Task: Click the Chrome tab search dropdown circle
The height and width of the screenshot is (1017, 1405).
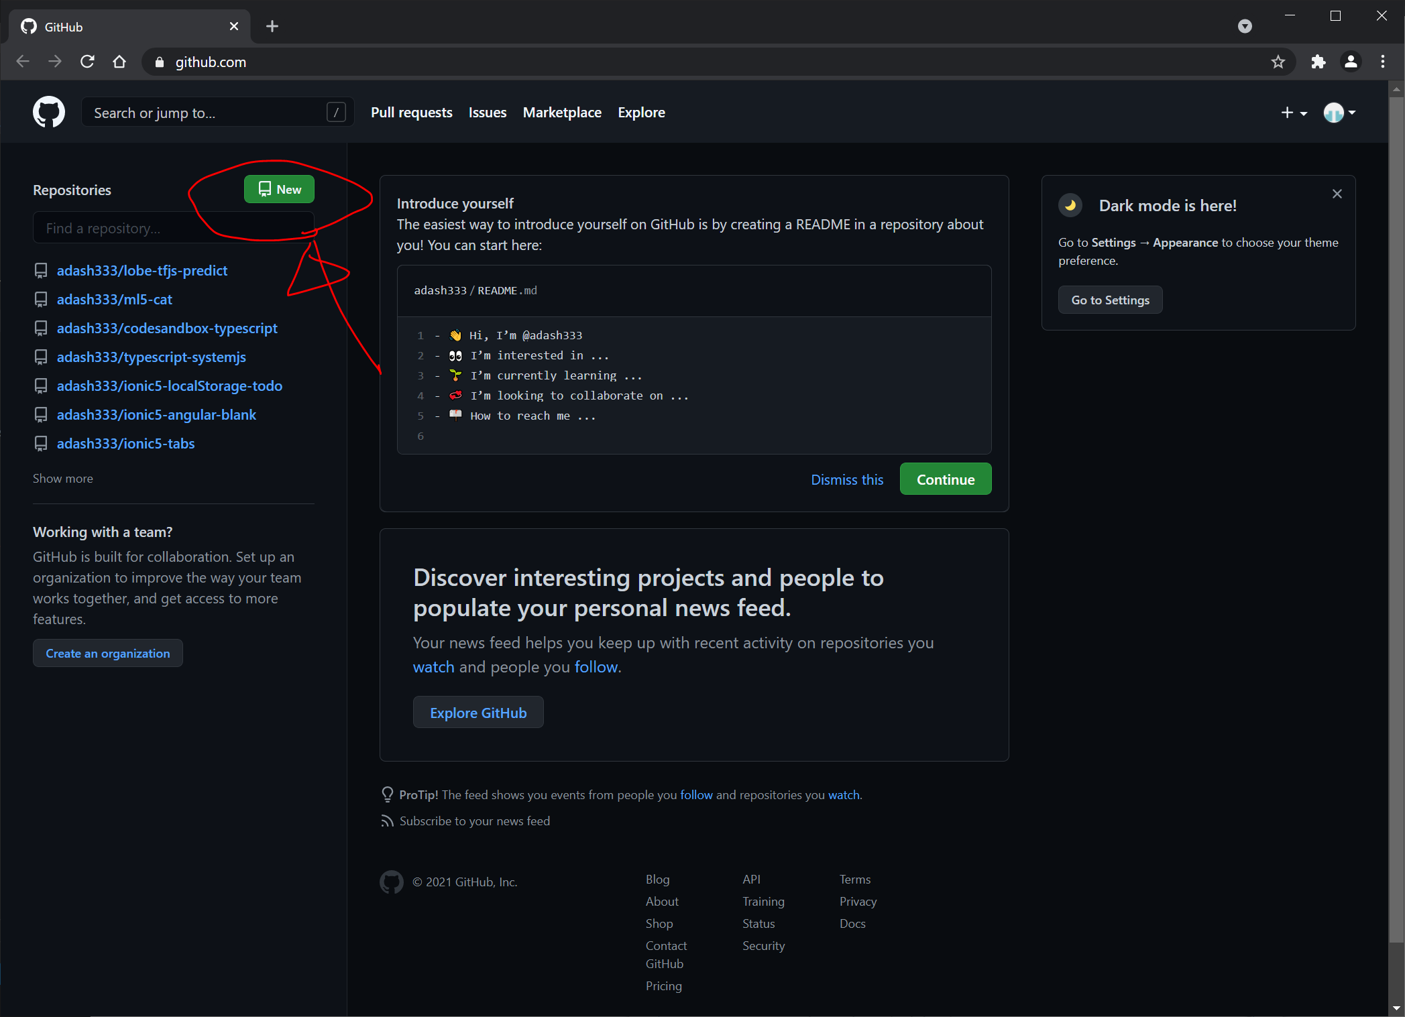Action: pos(1245,26)
